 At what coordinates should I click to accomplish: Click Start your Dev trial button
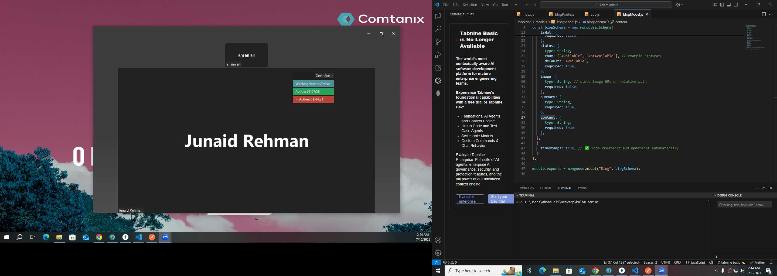500,199
